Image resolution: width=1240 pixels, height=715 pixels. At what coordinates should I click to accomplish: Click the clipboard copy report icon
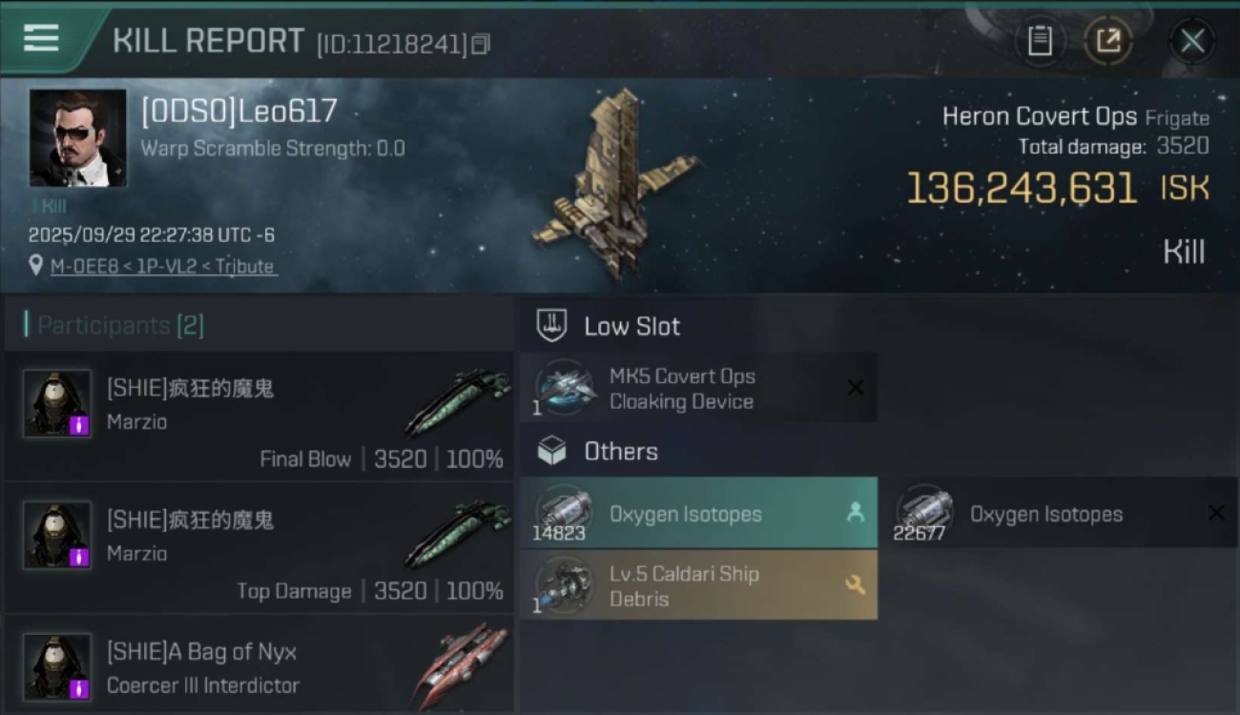1040,40
